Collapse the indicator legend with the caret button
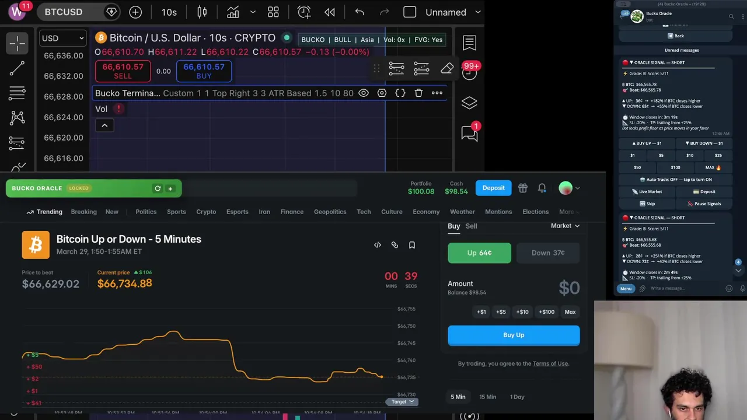The image size is (747, 420). point(104,125)
